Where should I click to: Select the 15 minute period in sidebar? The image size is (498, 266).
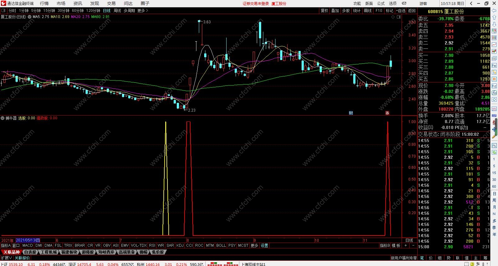pyautogui.click(x=494, y=173)
